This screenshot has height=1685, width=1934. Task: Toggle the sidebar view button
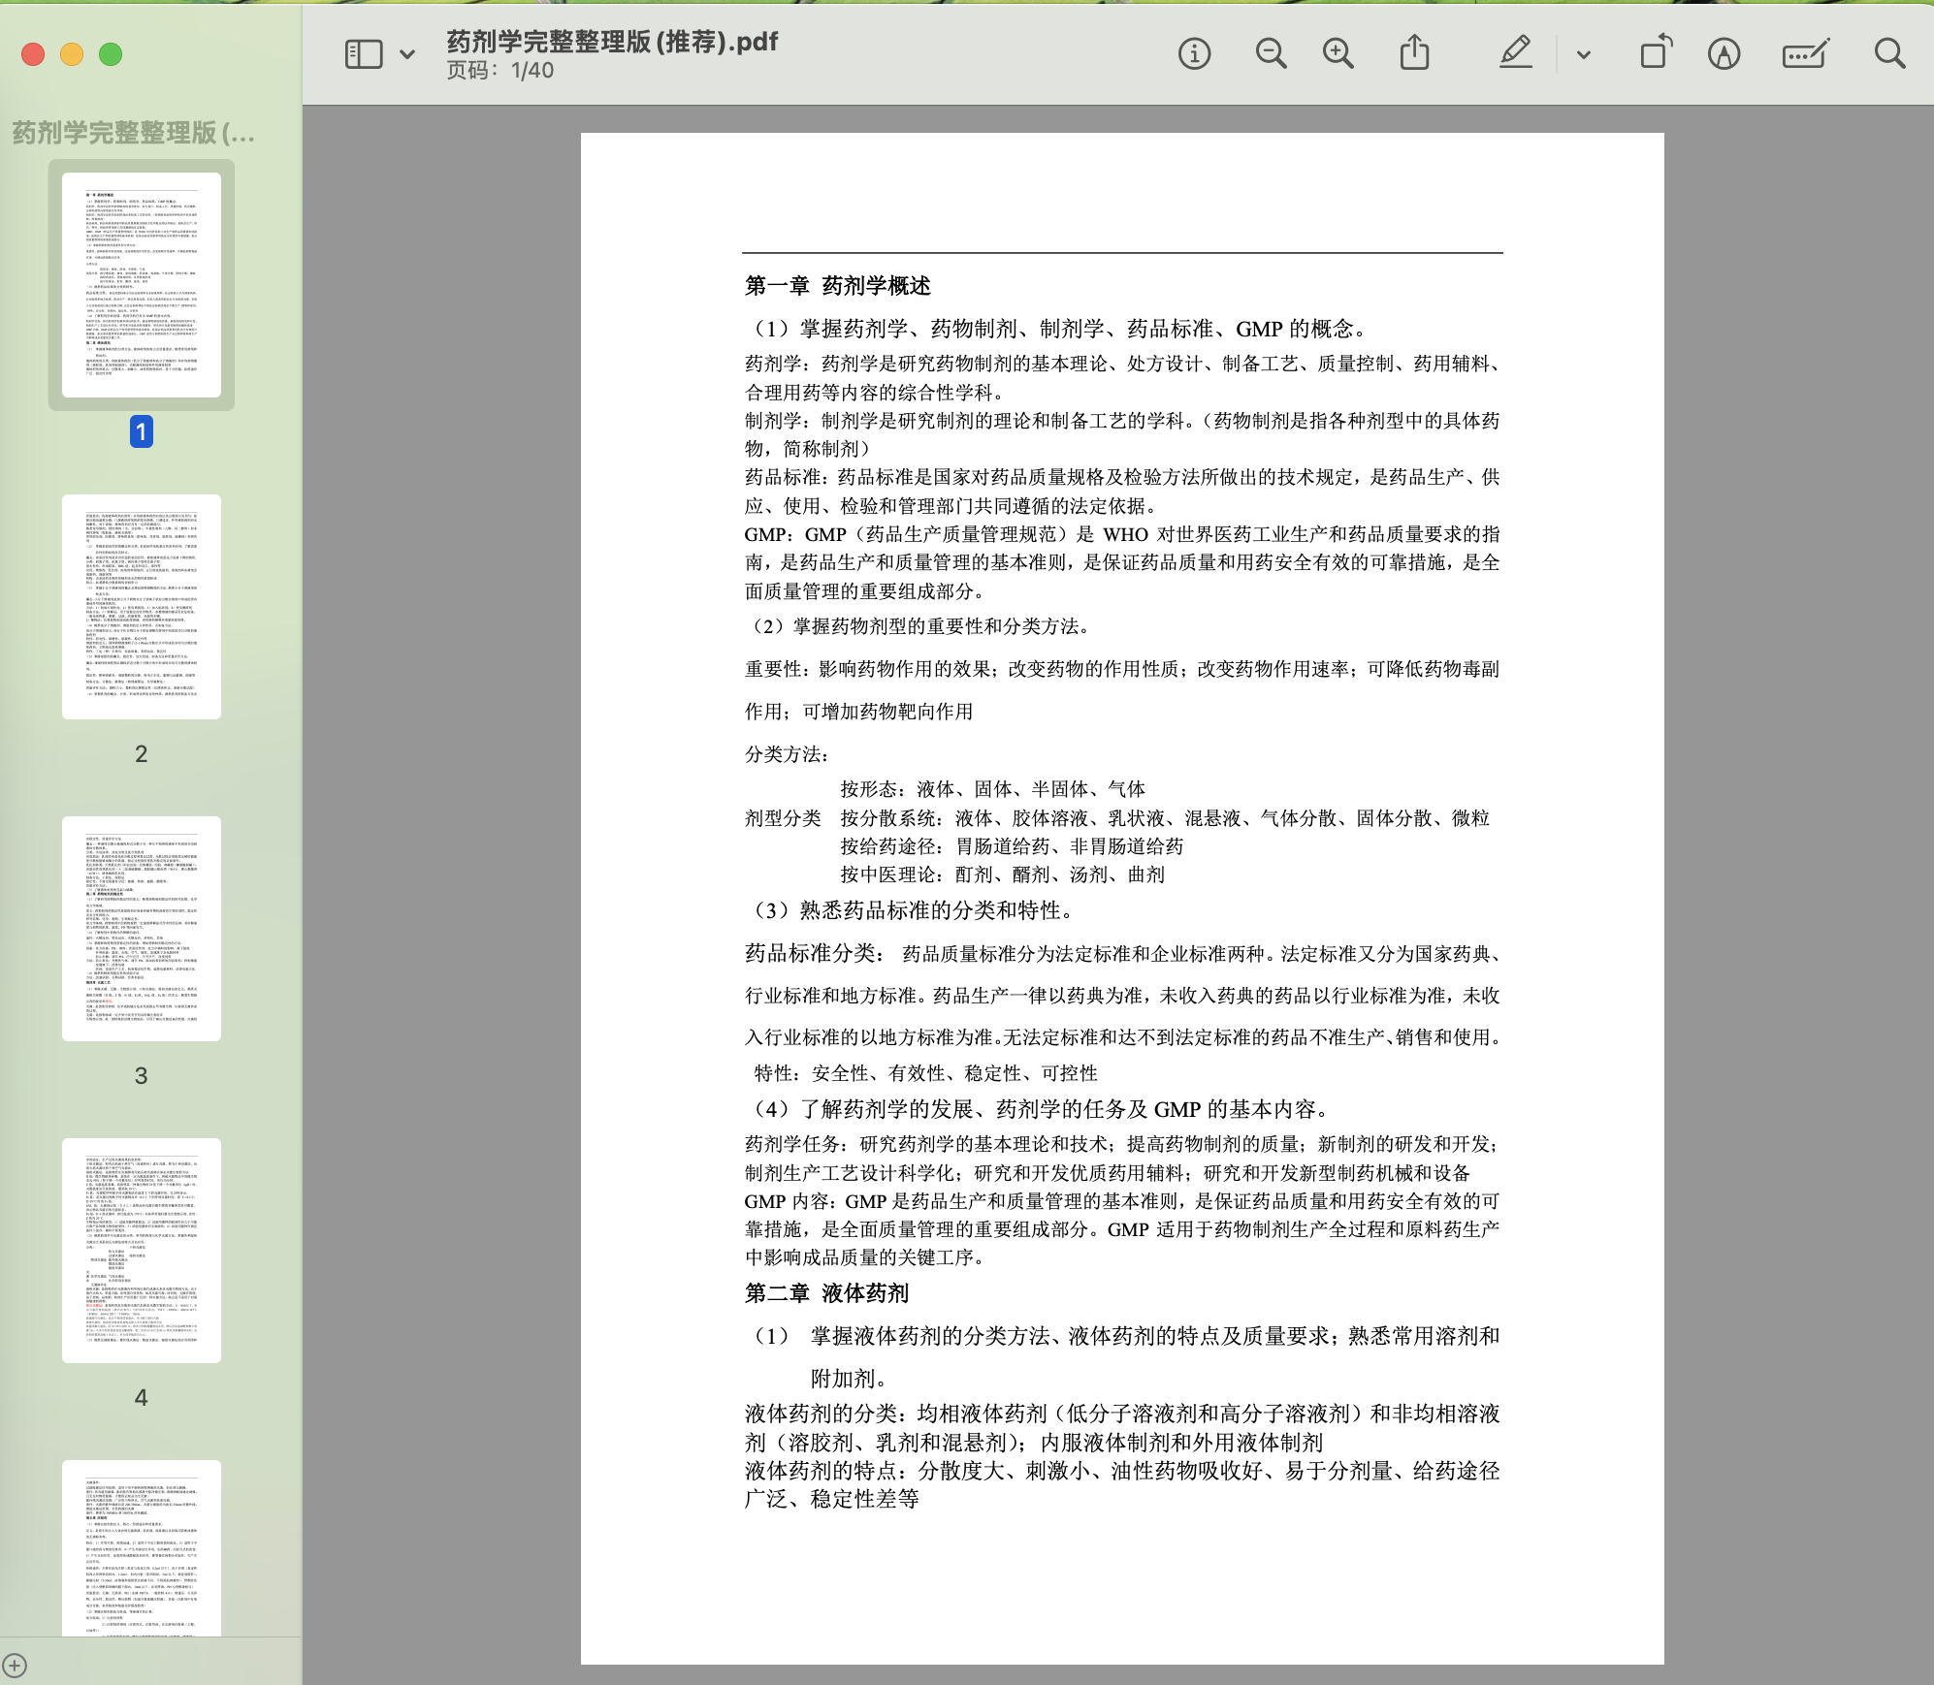[x=364, y=54]
